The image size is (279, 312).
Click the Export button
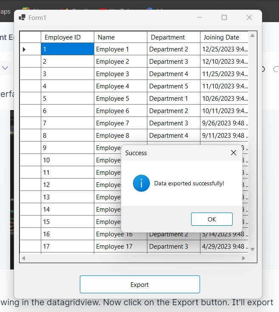tap(140, 284)
